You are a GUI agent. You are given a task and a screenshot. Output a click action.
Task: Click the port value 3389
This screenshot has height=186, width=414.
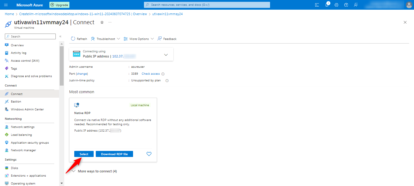tap(135, 74)
